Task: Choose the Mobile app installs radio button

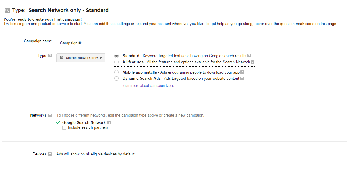Action: [x=116, y=72]
